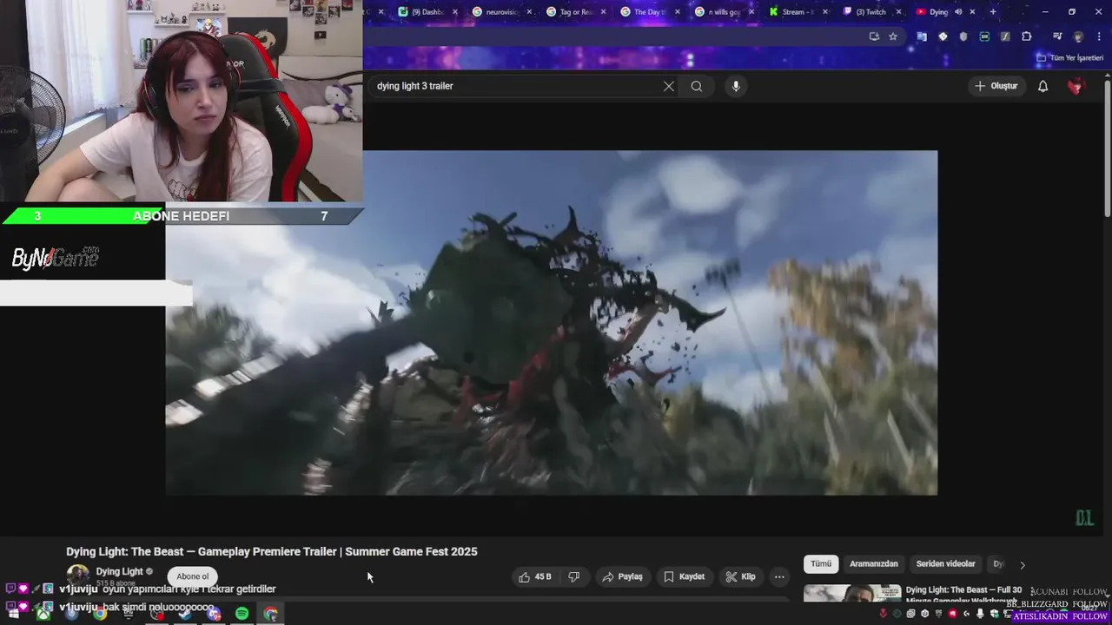Screen dimensions: 1112x625
Task: Open the Windows Start button
Action: point(13,614)
